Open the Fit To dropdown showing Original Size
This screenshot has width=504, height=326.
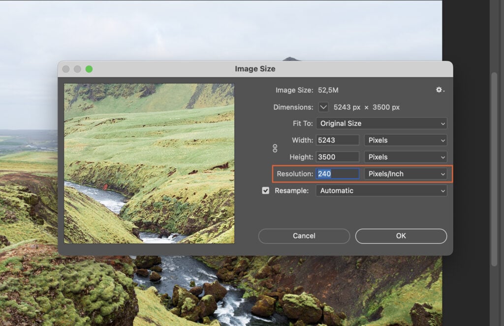[x=381, y=123]
